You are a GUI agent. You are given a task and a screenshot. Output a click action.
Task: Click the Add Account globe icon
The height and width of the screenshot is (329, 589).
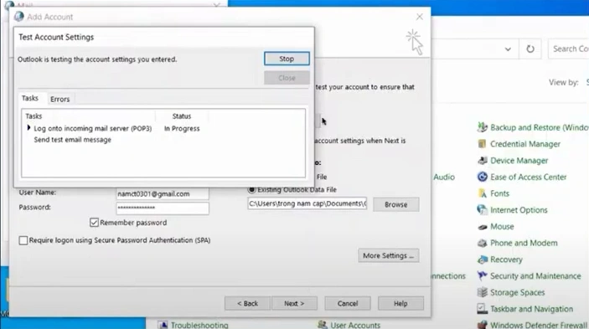coord(18,17)
